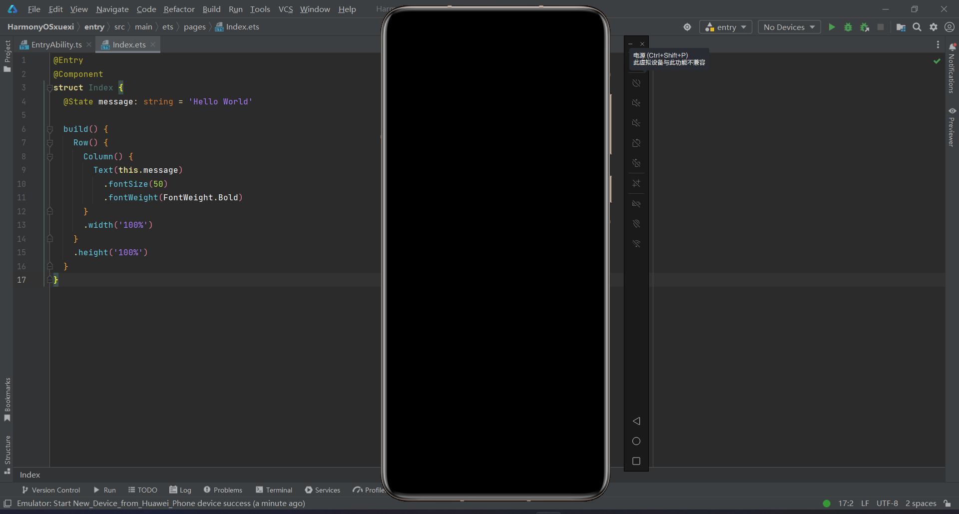
Task: Open the Build menu
Action: (x=211, y=9)
